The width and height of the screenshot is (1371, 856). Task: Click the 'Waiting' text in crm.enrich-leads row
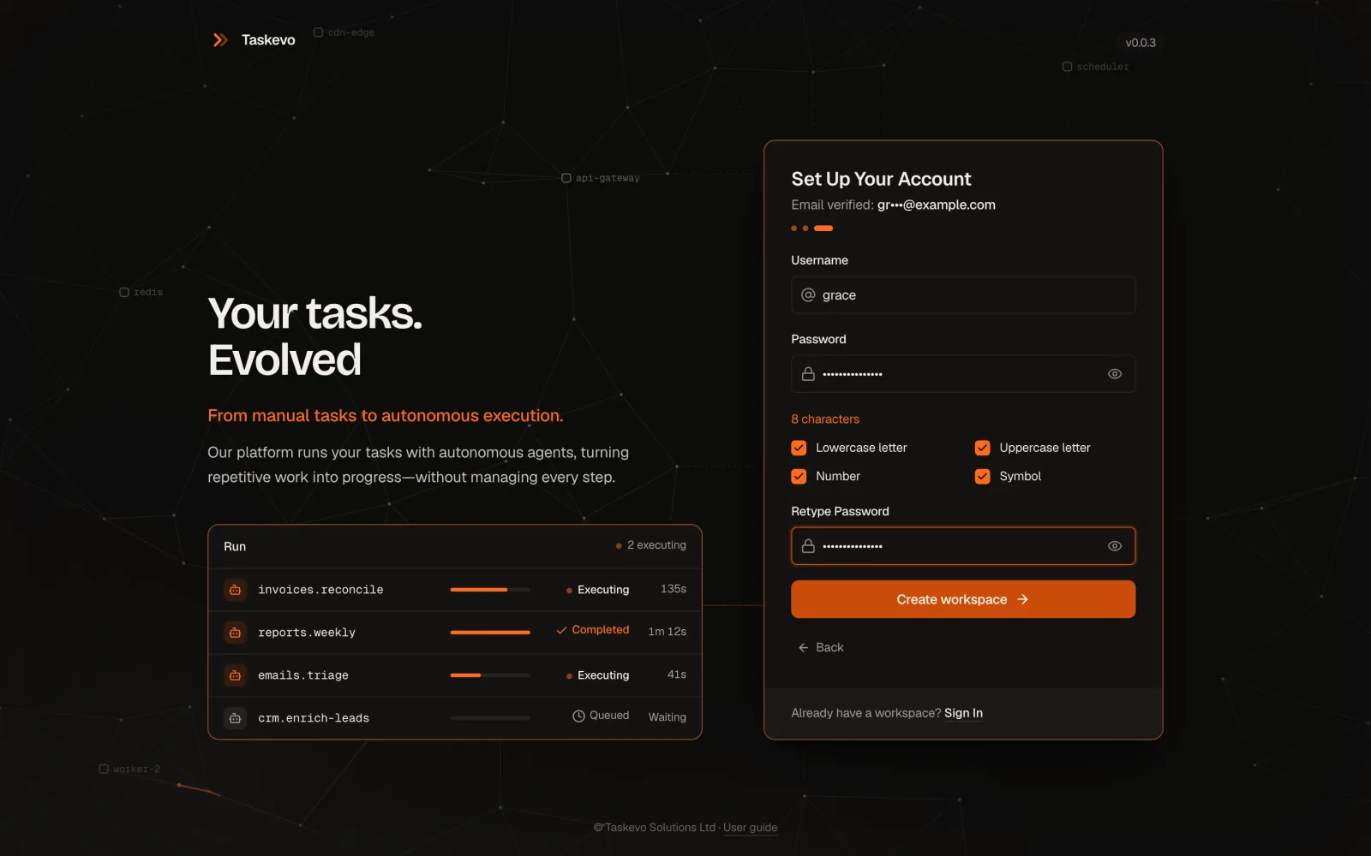668,717
